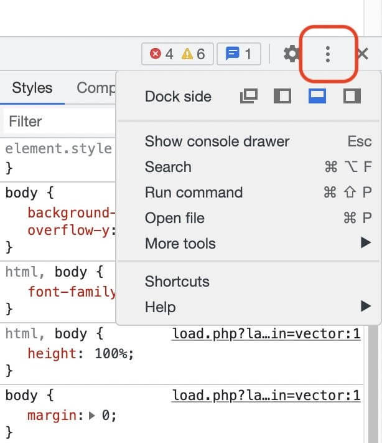Viewport: 382px width, 443px height.
Task: Open the issues counter showing 1
Action: click(239, 54)
